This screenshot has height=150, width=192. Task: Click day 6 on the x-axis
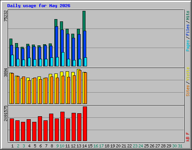coord(40,146)
